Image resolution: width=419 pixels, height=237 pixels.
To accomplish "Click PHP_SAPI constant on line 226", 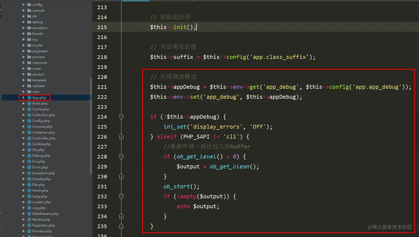I will (196, 137).
